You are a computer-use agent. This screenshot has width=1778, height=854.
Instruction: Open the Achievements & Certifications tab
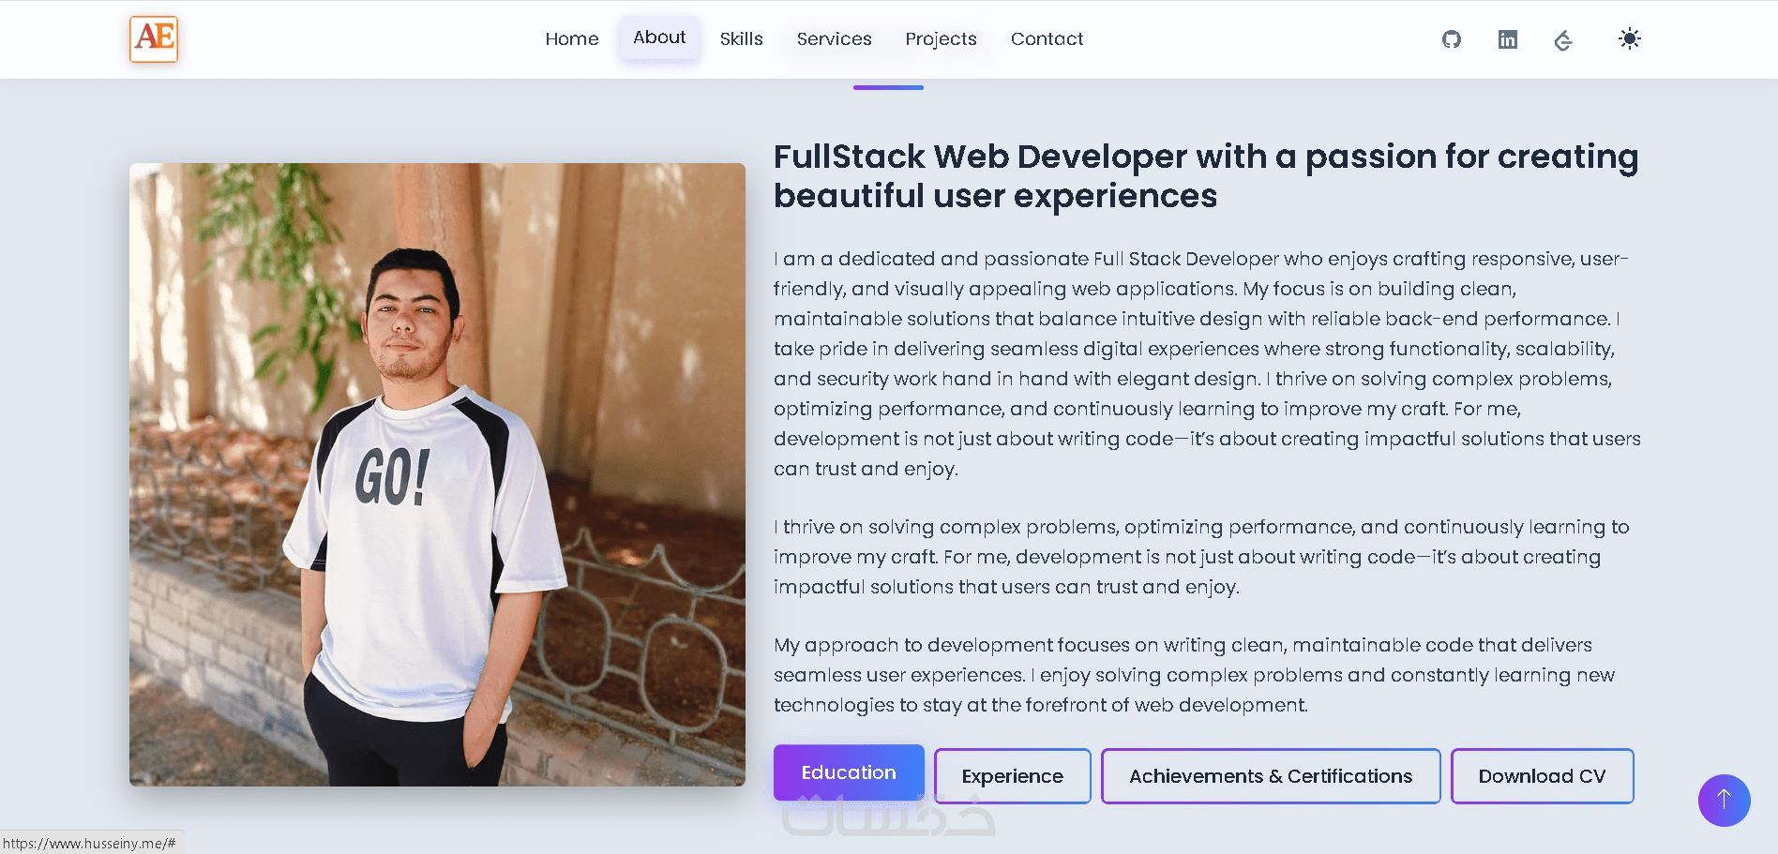coord(1271,776)
